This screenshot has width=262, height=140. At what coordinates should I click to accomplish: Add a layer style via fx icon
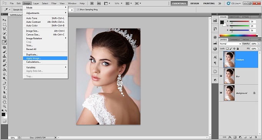coord(230,137)
